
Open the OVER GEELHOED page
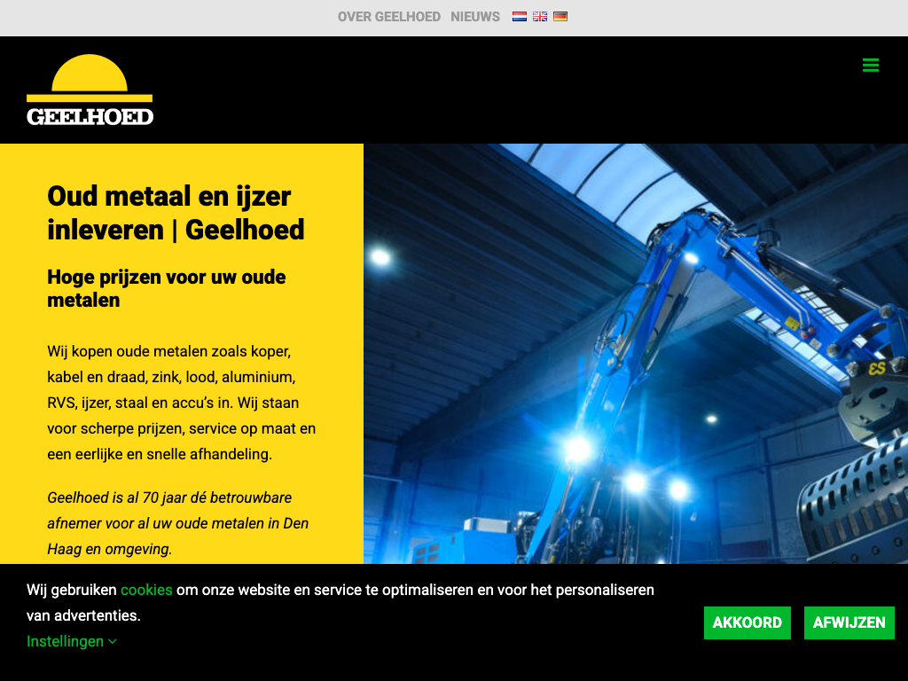click(388, 17)
